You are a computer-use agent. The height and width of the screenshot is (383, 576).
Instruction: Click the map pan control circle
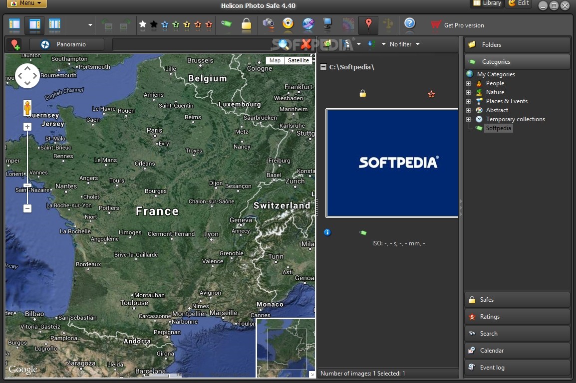coord(27,76)
